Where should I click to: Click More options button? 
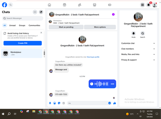click(x=100, y=27)
